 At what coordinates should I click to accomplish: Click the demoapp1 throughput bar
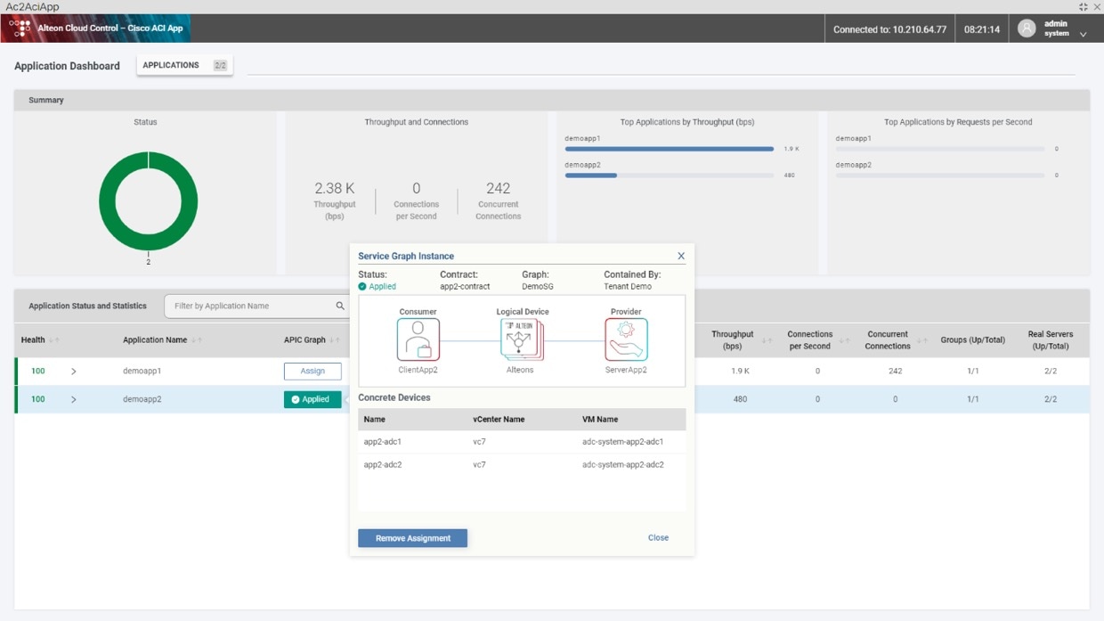click(668, 148)
